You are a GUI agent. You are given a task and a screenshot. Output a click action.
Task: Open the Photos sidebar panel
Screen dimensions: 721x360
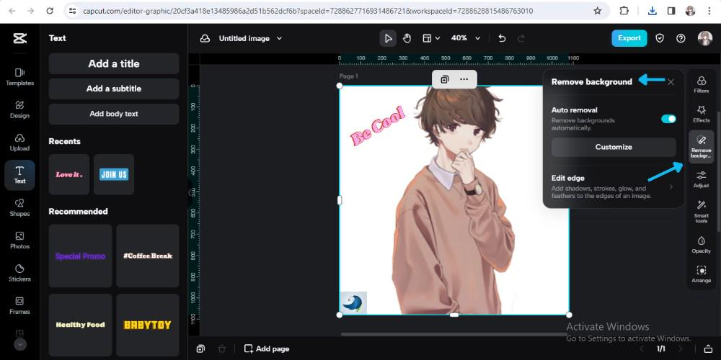[x=19, y=240]
